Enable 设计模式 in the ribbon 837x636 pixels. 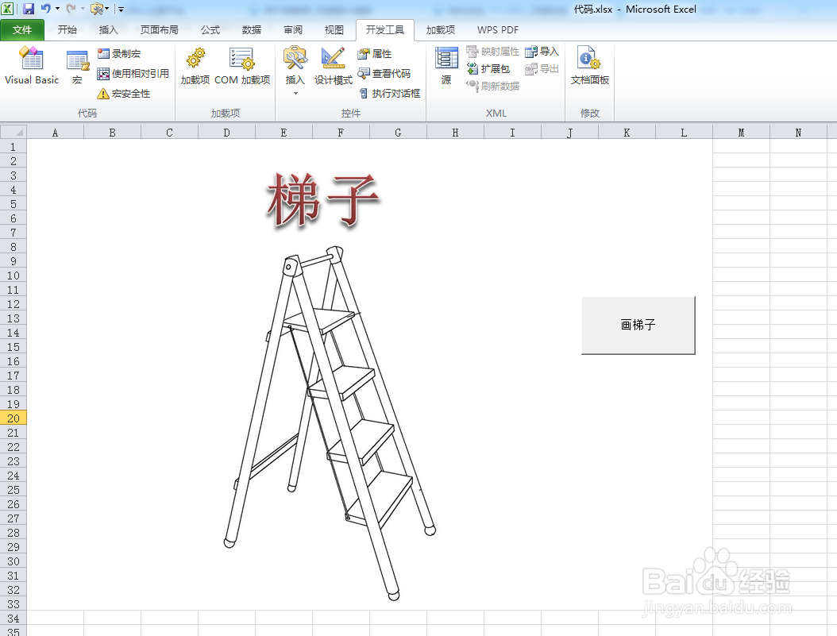[333, 67]
